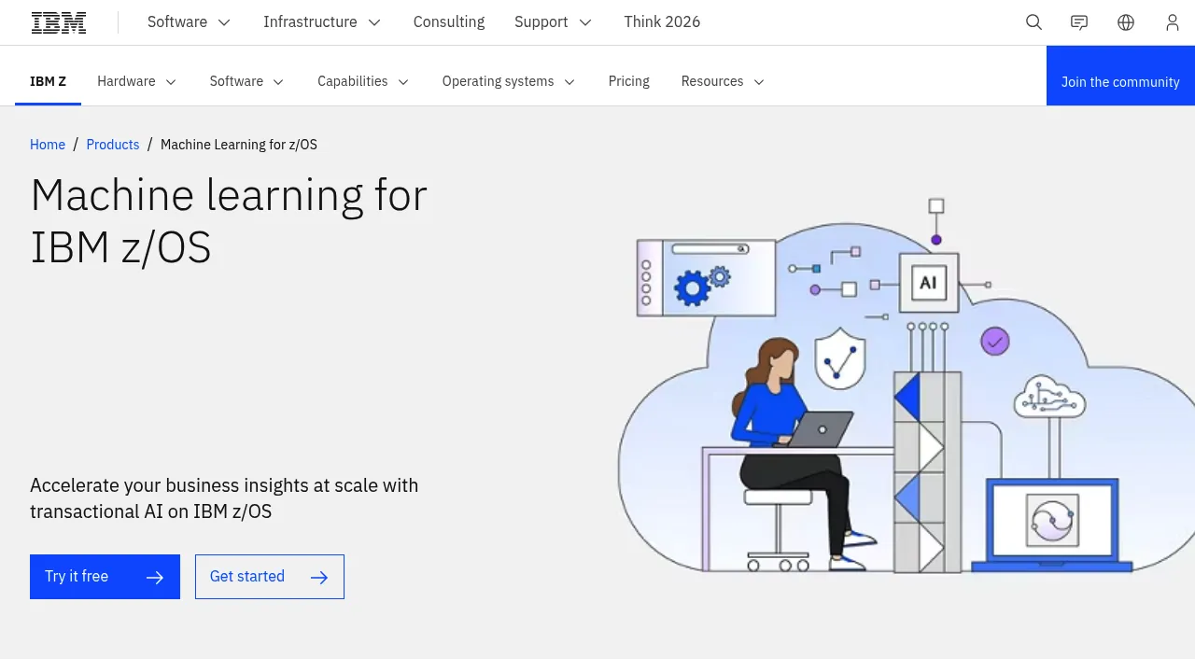Follow the Products breadcrumb link
1195x672 pixels.
coord(113,145)
